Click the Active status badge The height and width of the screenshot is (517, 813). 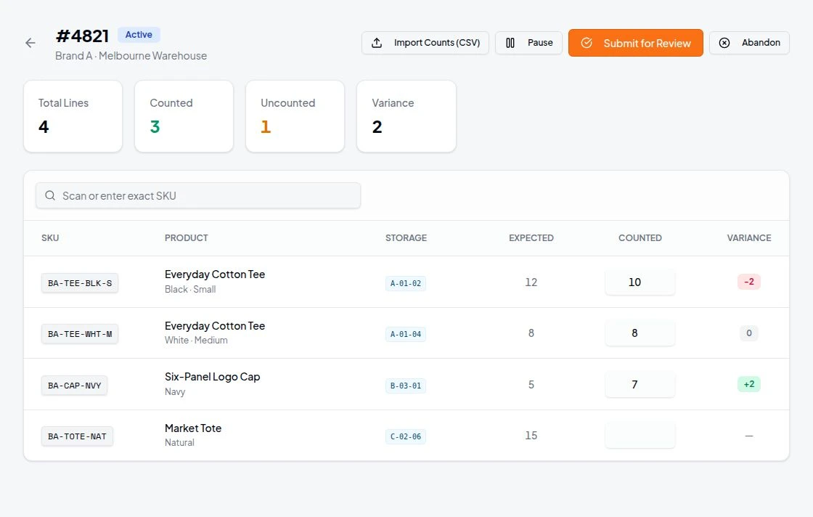[139, 35]
